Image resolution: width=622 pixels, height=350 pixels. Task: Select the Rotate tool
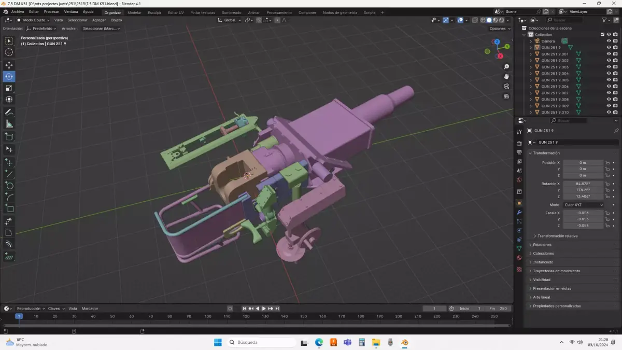(x=9, y=77)
